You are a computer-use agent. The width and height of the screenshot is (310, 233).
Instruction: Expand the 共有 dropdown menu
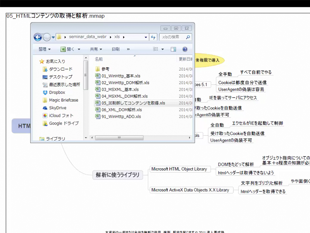[x=96, y=49]
